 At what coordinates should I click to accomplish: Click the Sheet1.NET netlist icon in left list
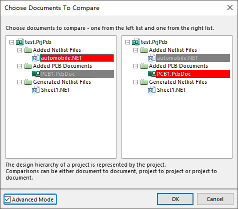tap(35, 90)
